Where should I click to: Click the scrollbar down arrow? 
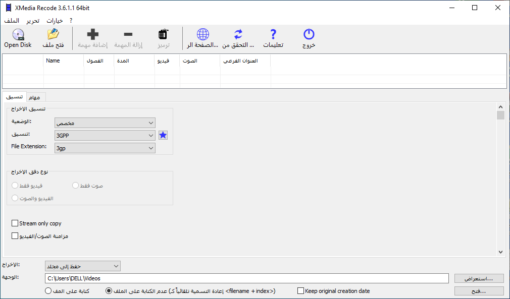coord(500,252)
